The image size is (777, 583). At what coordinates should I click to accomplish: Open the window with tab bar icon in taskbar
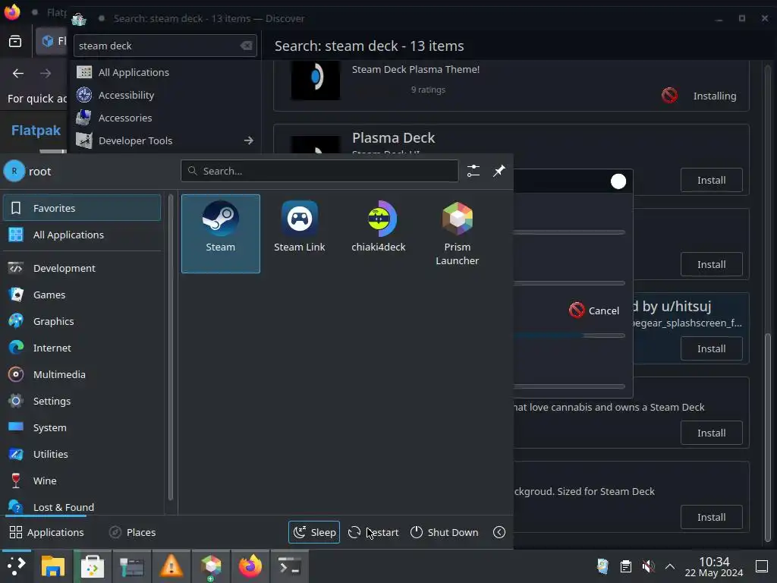pyautogui.click(x=132, y=566)
